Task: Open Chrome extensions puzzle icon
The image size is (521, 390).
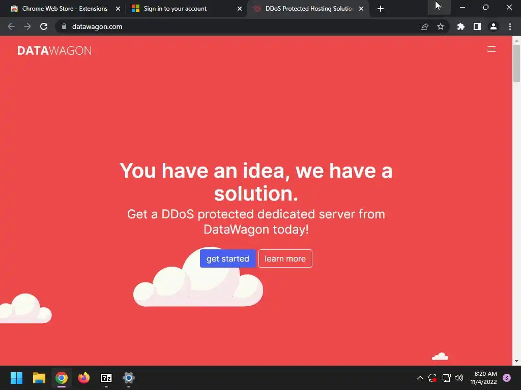Action: coord(460,26)
